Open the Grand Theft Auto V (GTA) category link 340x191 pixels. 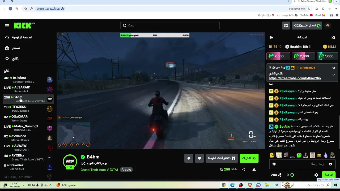click(99, 170)
